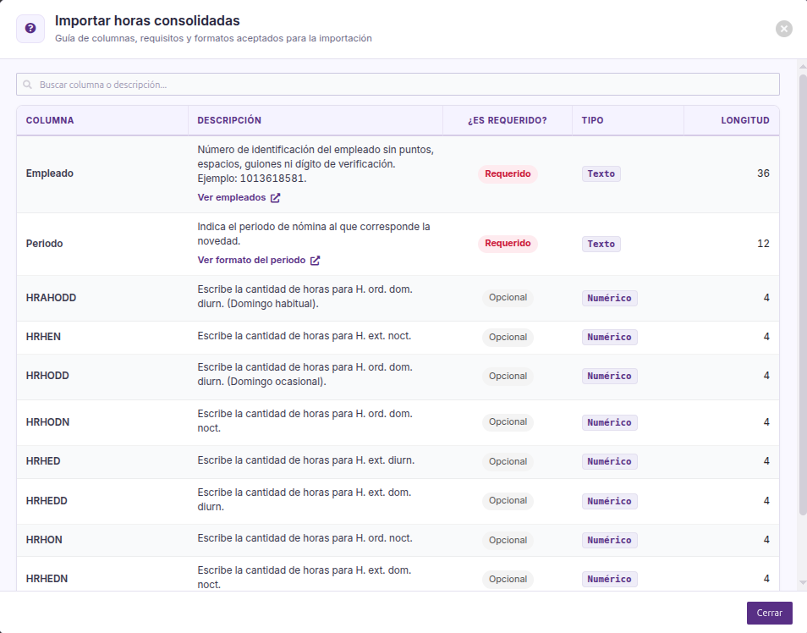Select the HRHED column name
807x633 pixels.
click(43, 461)
